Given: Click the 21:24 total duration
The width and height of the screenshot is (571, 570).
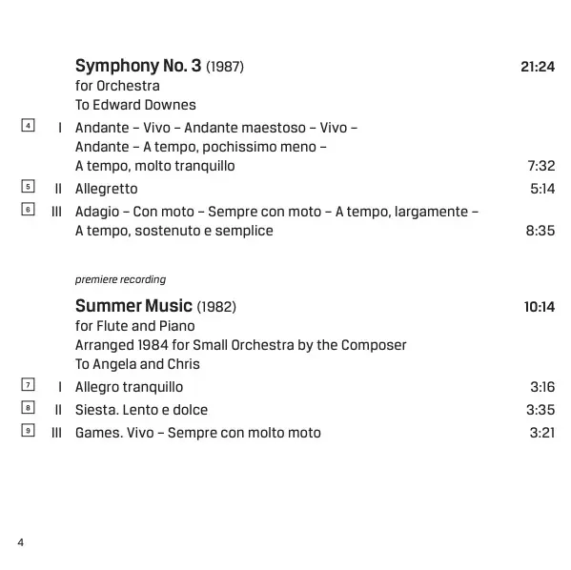Looking at the screenshot, I should (x=538, y=67).
